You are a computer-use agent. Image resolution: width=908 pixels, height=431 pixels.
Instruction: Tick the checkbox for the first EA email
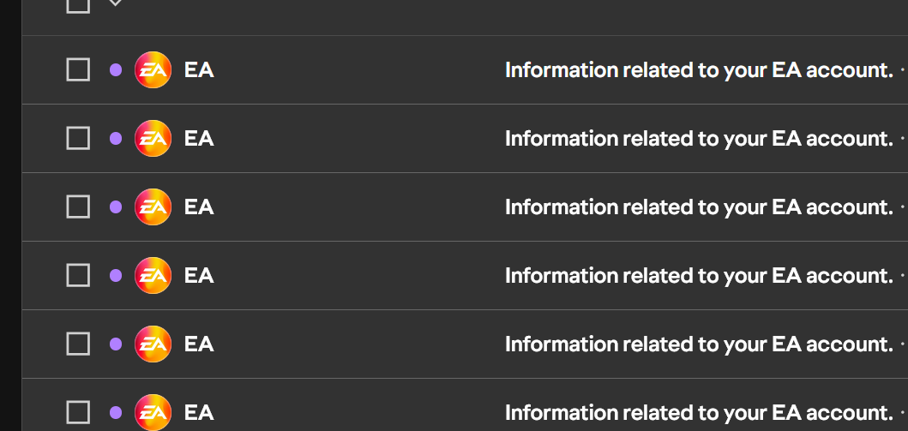click(x=78, y=70)
